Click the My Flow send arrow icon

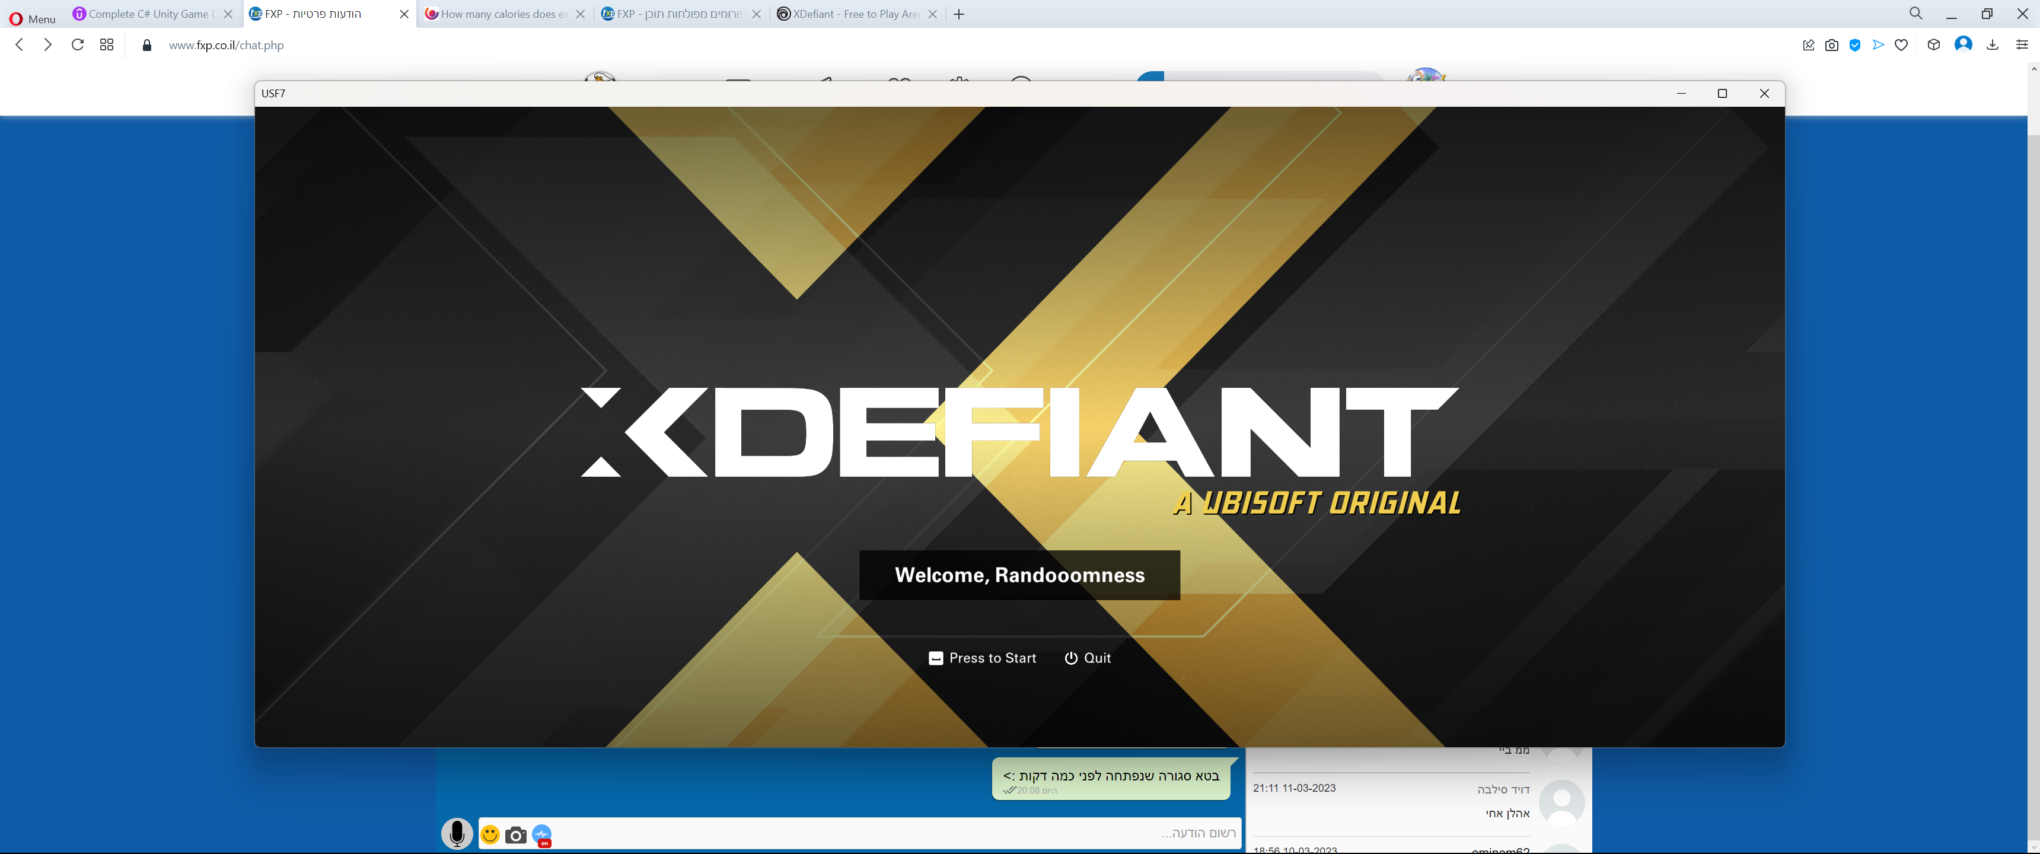[1878, 45]
